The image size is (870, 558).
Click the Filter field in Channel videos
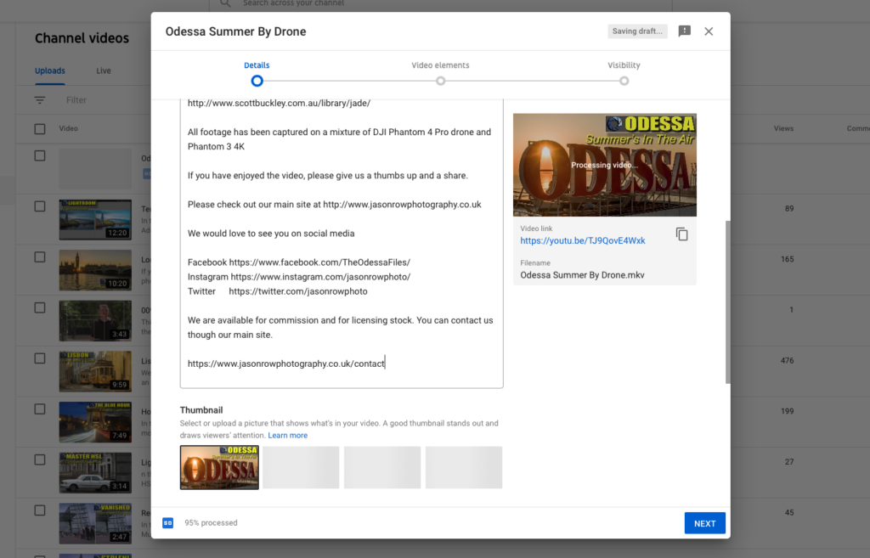click(x=76, y=100)
